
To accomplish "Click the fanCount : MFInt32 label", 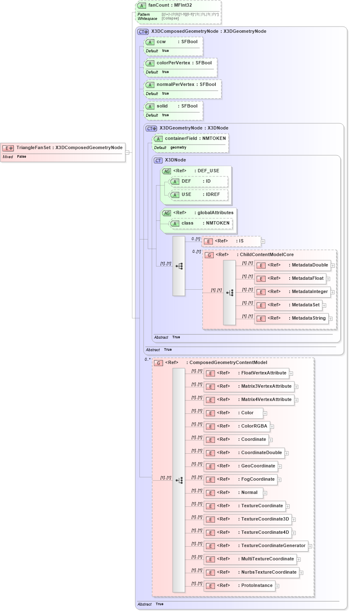I will click(170, 6).
